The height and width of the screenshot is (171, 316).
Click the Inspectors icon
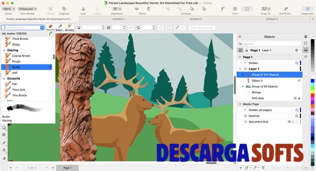click(307, 9)
